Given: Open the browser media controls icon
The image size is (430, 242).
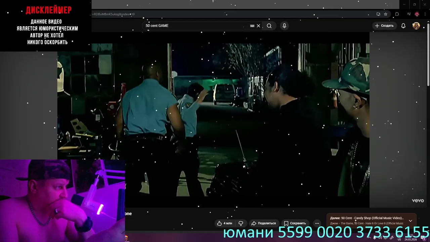Looking at the screenshot, I should pyautogui.click(x=409, y=14).
